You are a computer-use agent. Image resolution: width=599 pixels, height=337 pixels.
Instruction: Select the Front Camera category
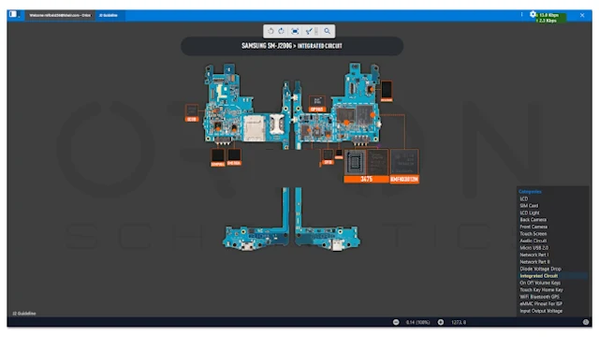click(x=533, y=227)
